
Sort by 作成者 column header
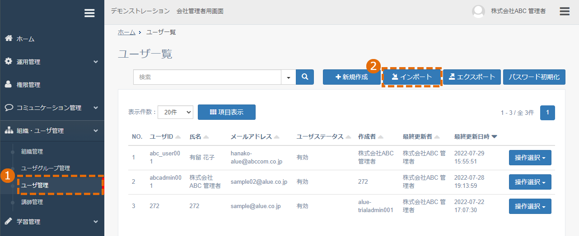[x=371, y=137]
